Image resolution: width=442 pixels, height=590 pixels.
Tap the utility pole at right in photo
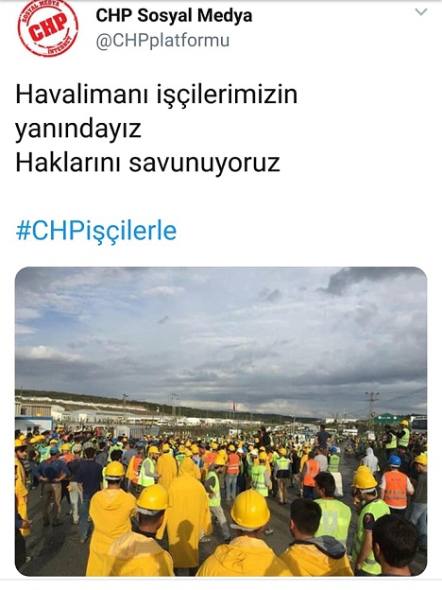point(372,408)
